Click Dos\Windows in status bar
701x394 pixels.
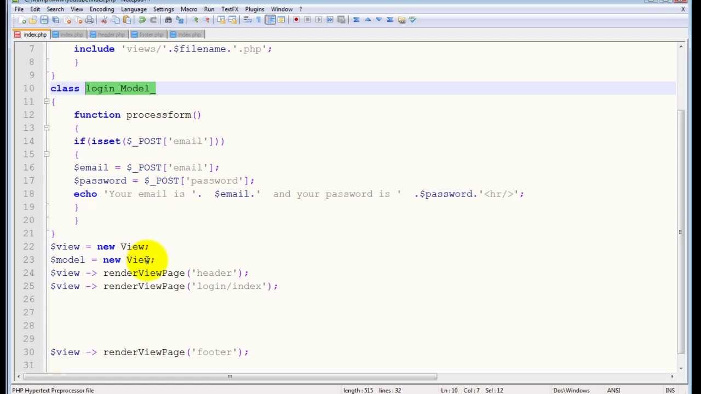571,390
